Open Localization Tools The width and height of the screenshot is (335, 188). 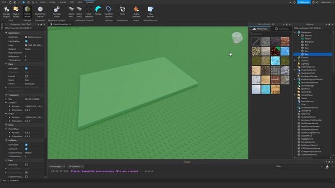pyautogui.click(x=122, y=10)
